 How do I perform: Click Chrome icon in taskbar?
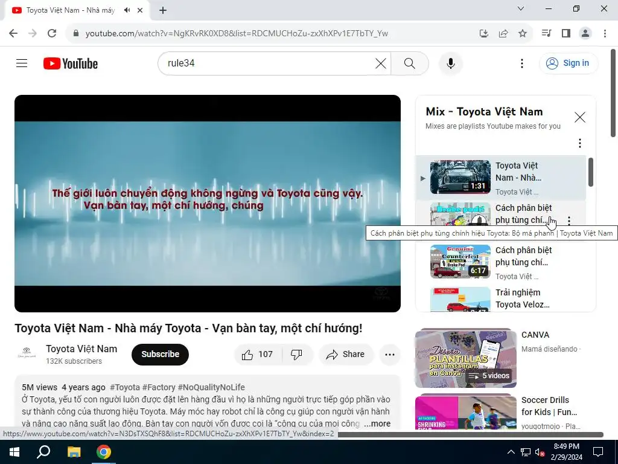pos(104,452)
